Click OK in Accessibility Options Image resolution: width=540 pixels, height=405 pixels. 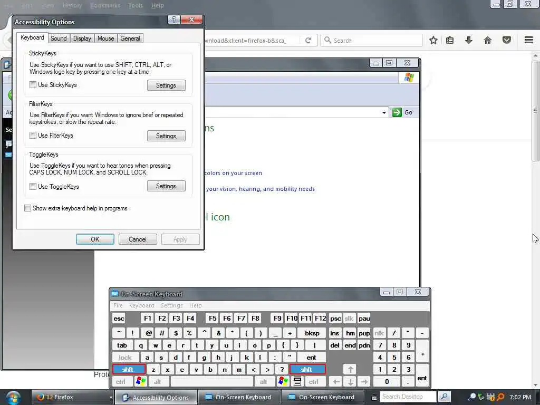[95, 239]
